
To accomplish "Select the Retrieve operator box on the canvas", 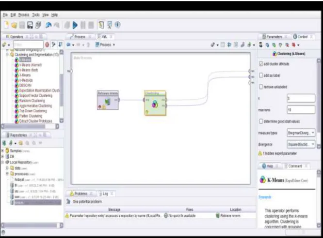I will 108,100.
